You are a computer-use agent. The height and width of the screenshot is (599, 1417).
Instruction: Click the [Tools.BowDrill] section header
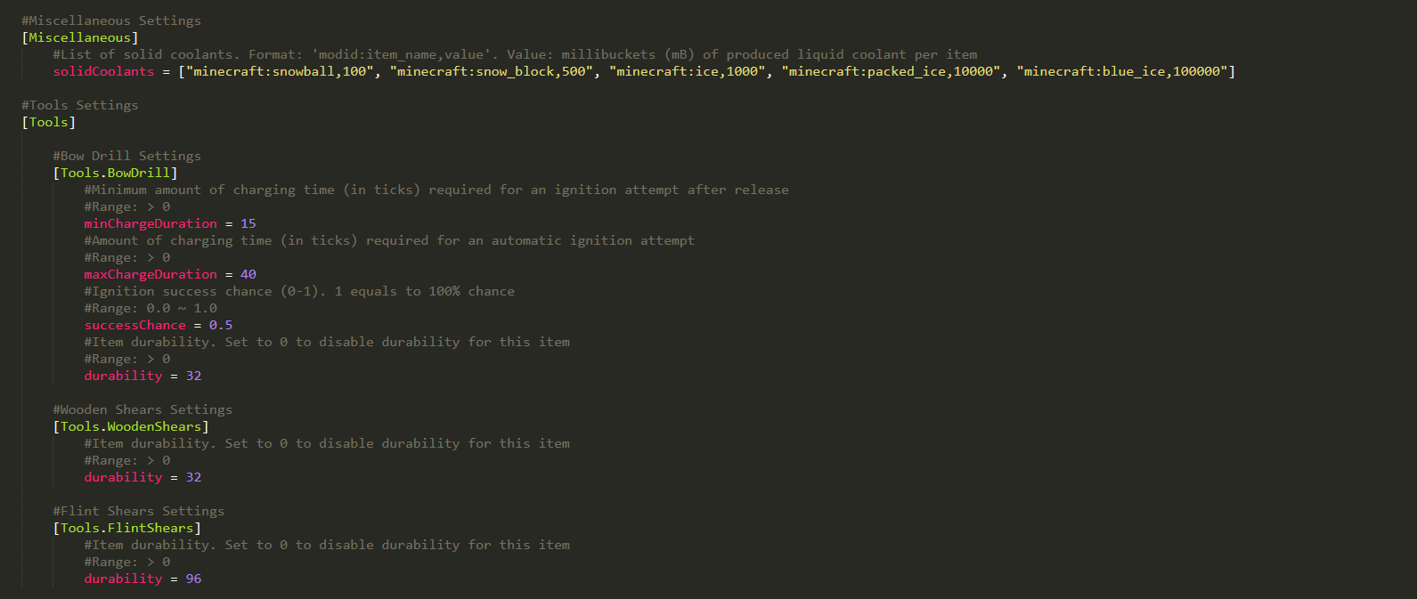[x=116, y=173]
